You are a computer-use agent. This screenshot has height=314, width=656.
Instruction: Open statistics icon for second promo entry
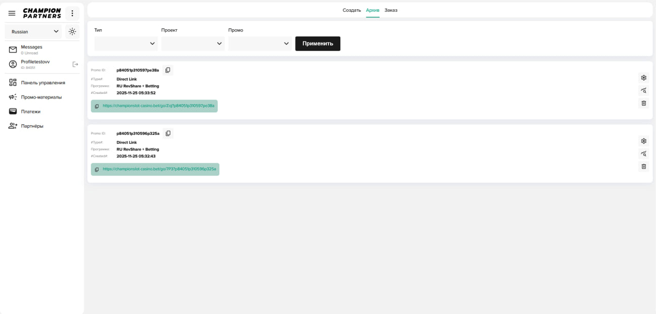pyautogui.click(x=644, y=153)
